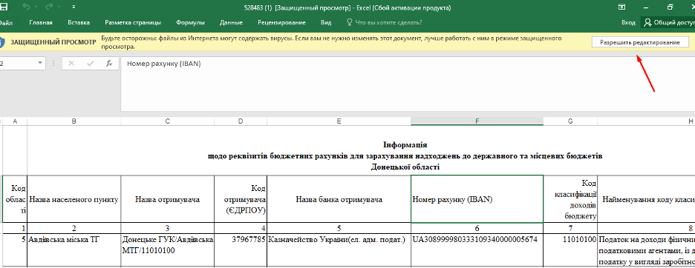Select column G header
The image size is (695, 268).
[x=570, y=121]
